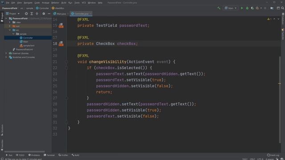285x160 pixels.
Task: Change CRLF line separator in status bar
Action: [x=252, y=159]
